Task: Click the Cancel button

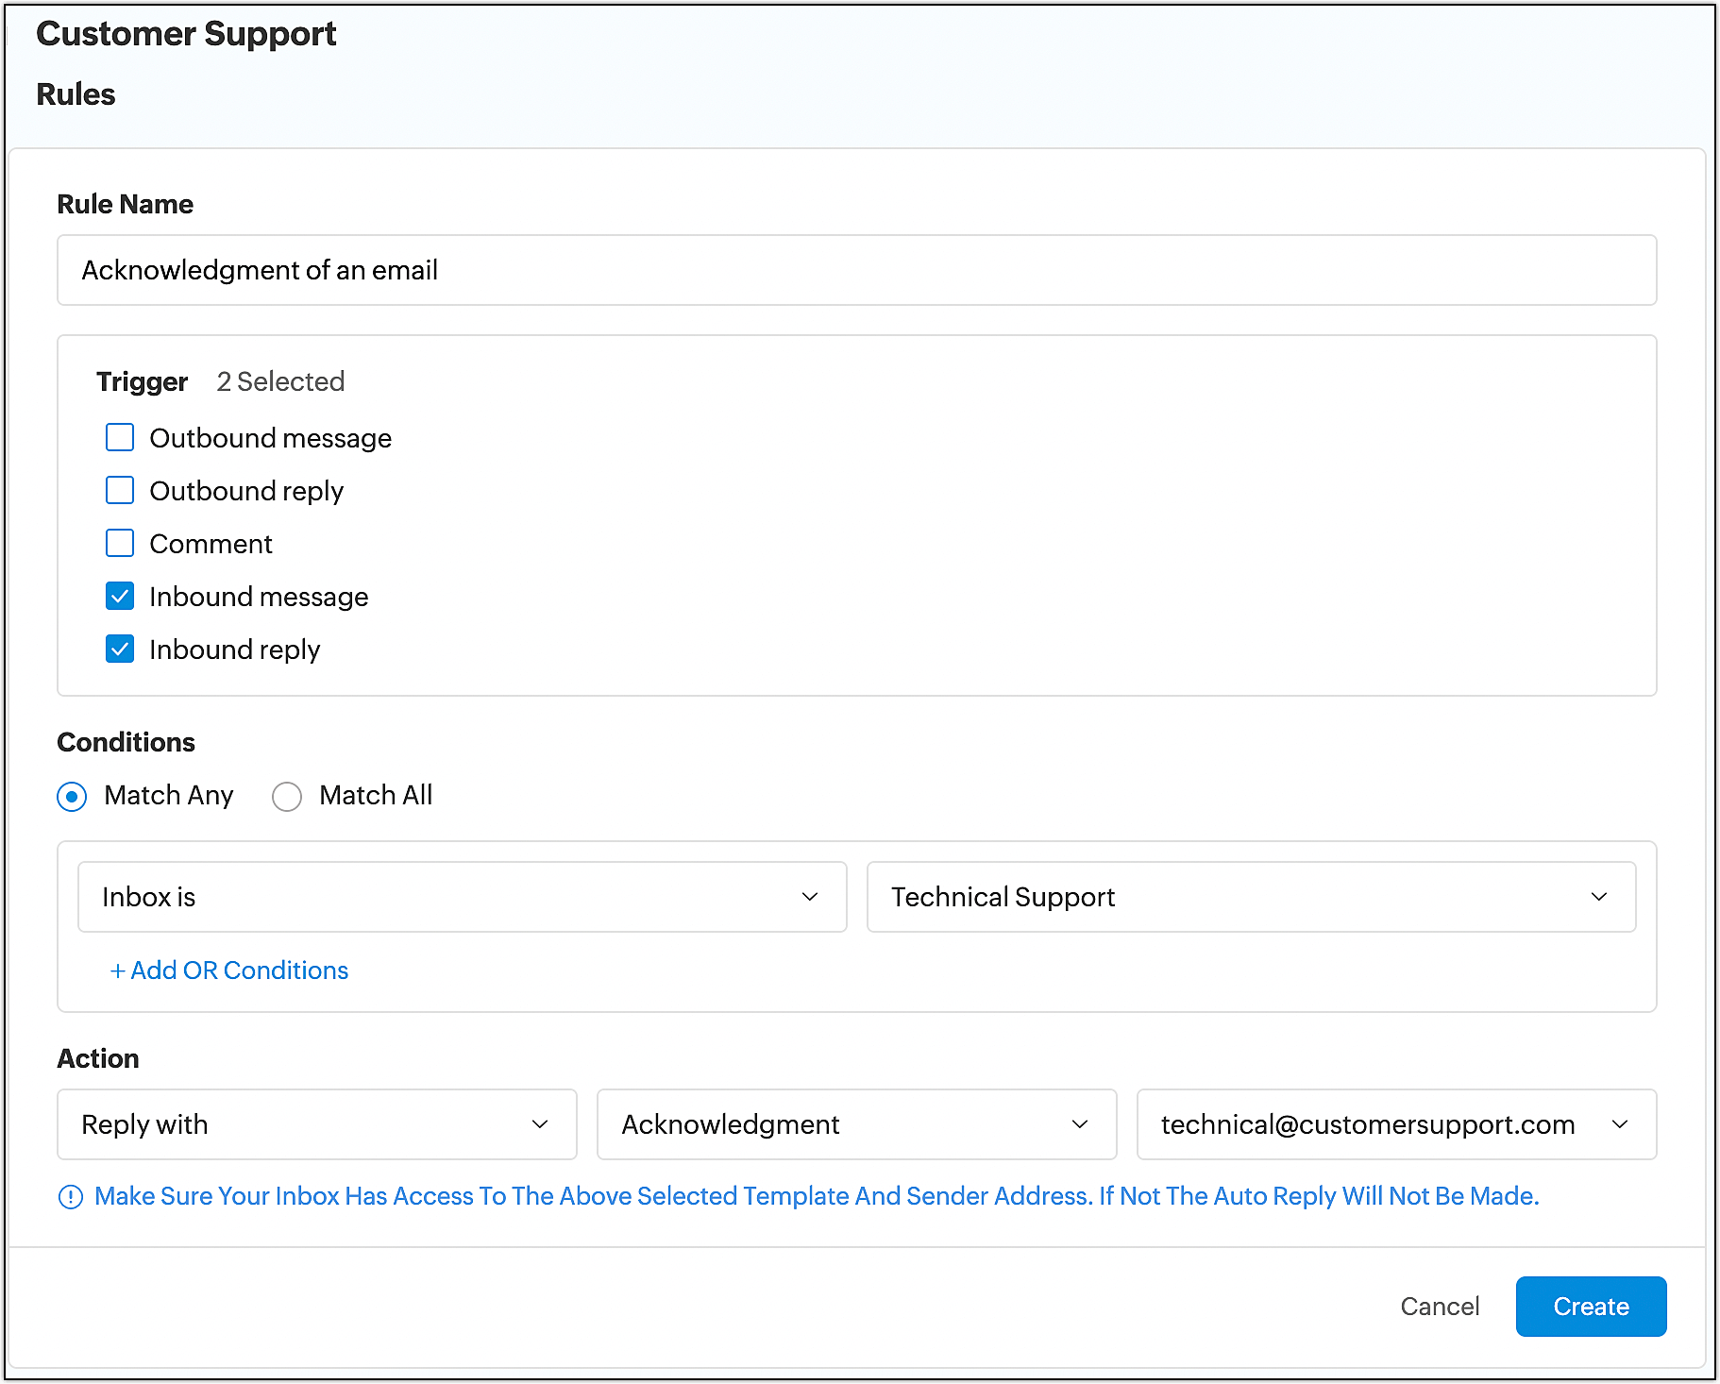Action: [1440, 1307]
